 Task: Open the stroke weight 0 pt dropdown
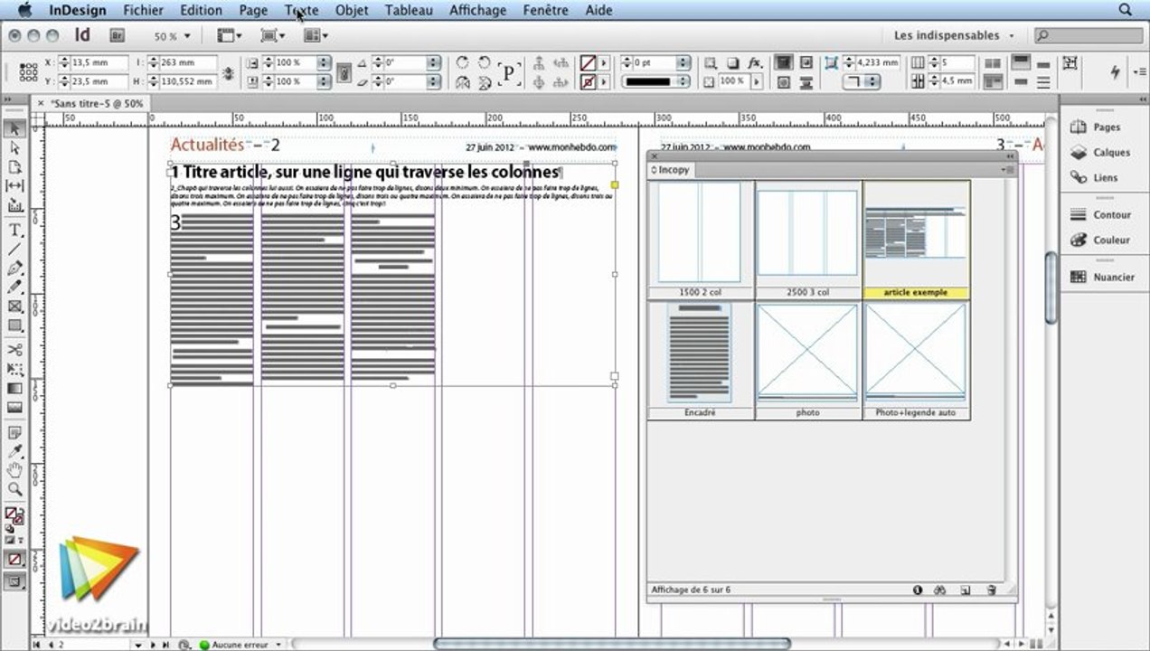click(x=684, y=62)
